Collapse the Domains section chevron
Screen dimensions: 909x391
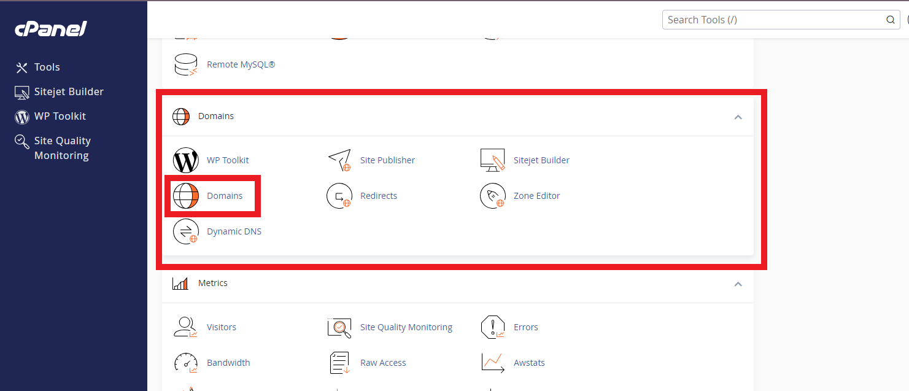738,117
